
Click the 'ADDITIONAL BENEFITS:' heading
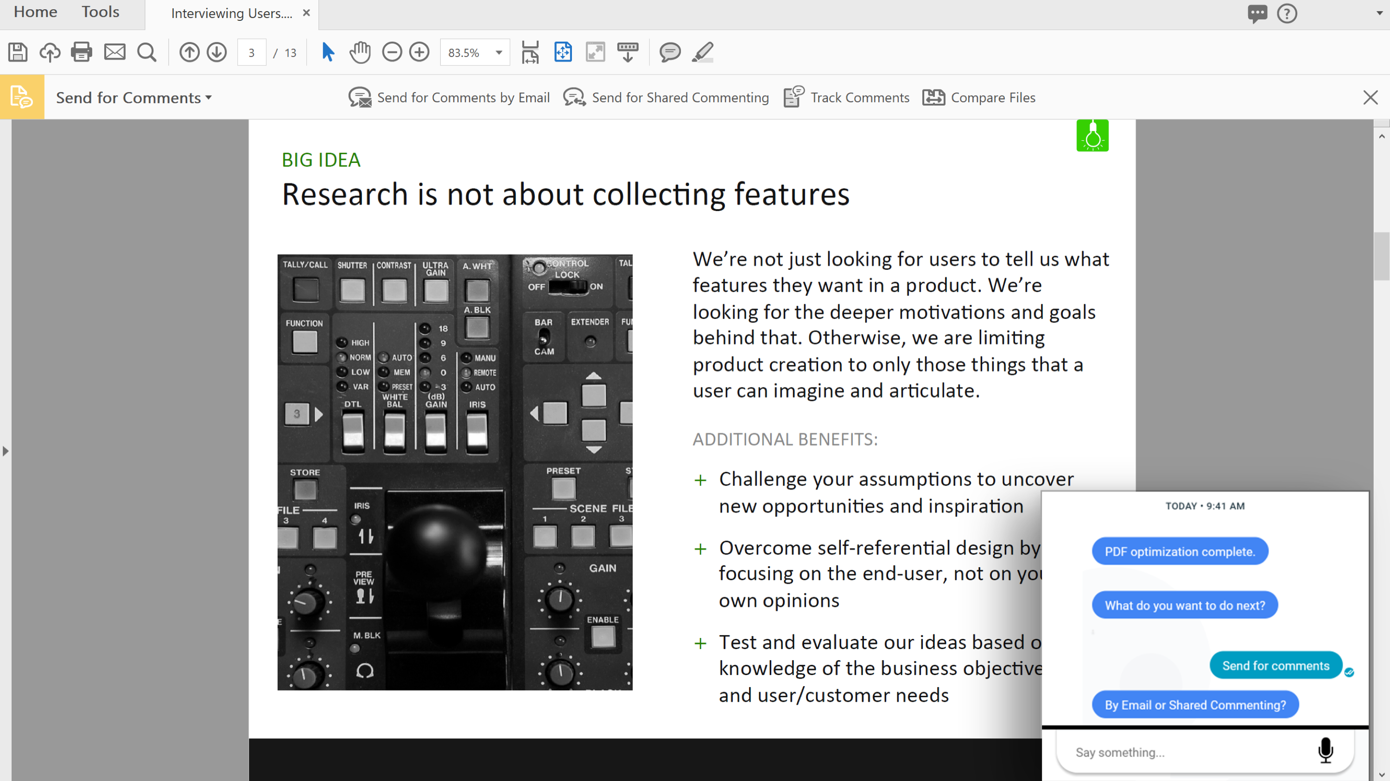pos(785,440)
